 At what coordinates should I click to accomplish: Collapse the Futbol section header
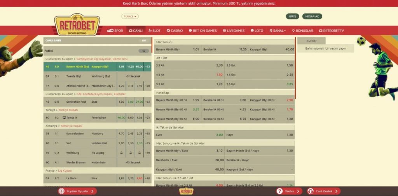click(x=97, y=51)
